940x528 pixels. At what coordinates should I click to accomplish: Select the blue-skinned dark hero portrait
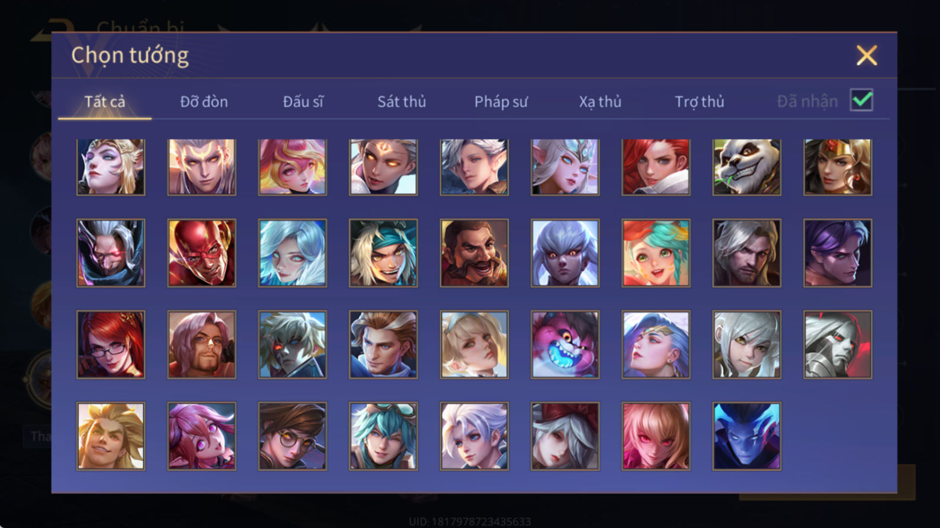746,436
